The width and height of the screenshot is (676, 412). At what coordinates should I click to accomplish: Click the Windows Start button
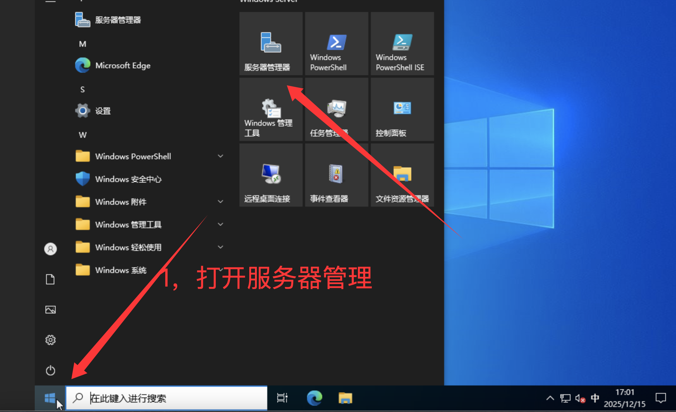(x=50, y=398)
